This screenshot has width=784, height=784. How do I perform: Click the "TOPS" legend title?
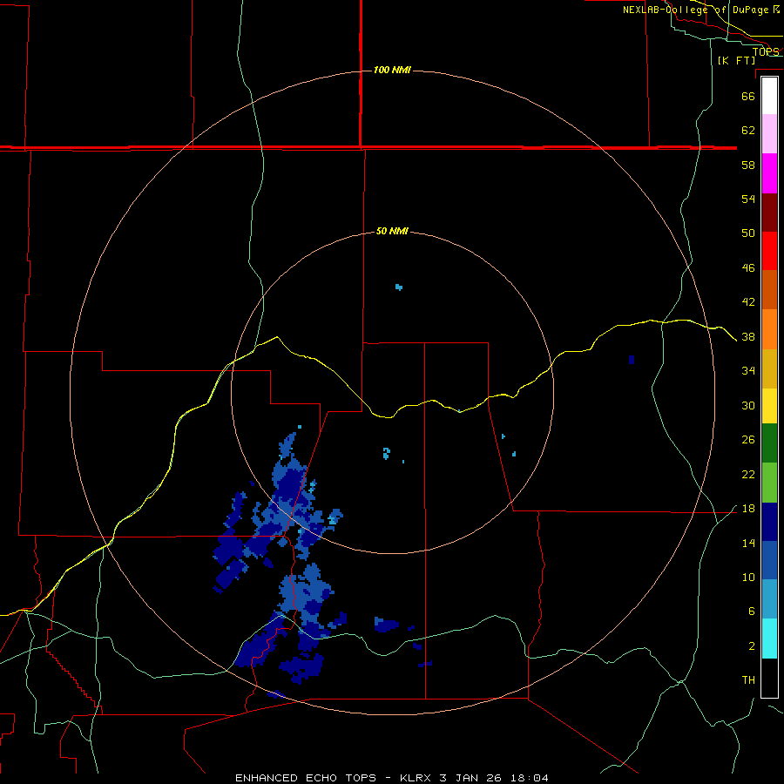[766, 52]
